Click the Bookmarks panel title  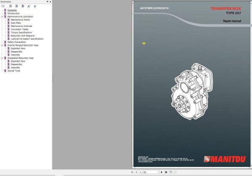tap(6, 2)
